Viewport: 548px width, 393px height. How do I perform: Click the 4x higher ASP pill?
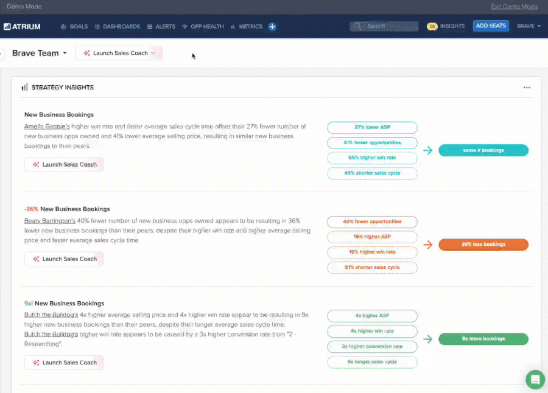click(x=372, y=316)
